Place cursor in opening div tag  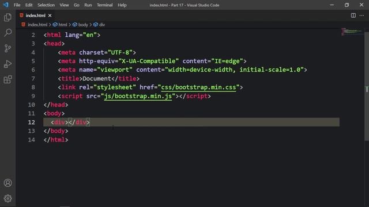pyautogui.click(x=59, y=122)
